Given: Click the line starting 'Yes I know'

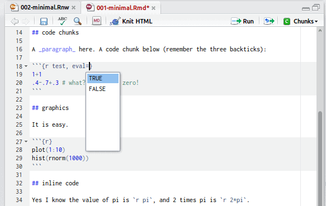Looking at the screenshot, I should coord(140,200).
